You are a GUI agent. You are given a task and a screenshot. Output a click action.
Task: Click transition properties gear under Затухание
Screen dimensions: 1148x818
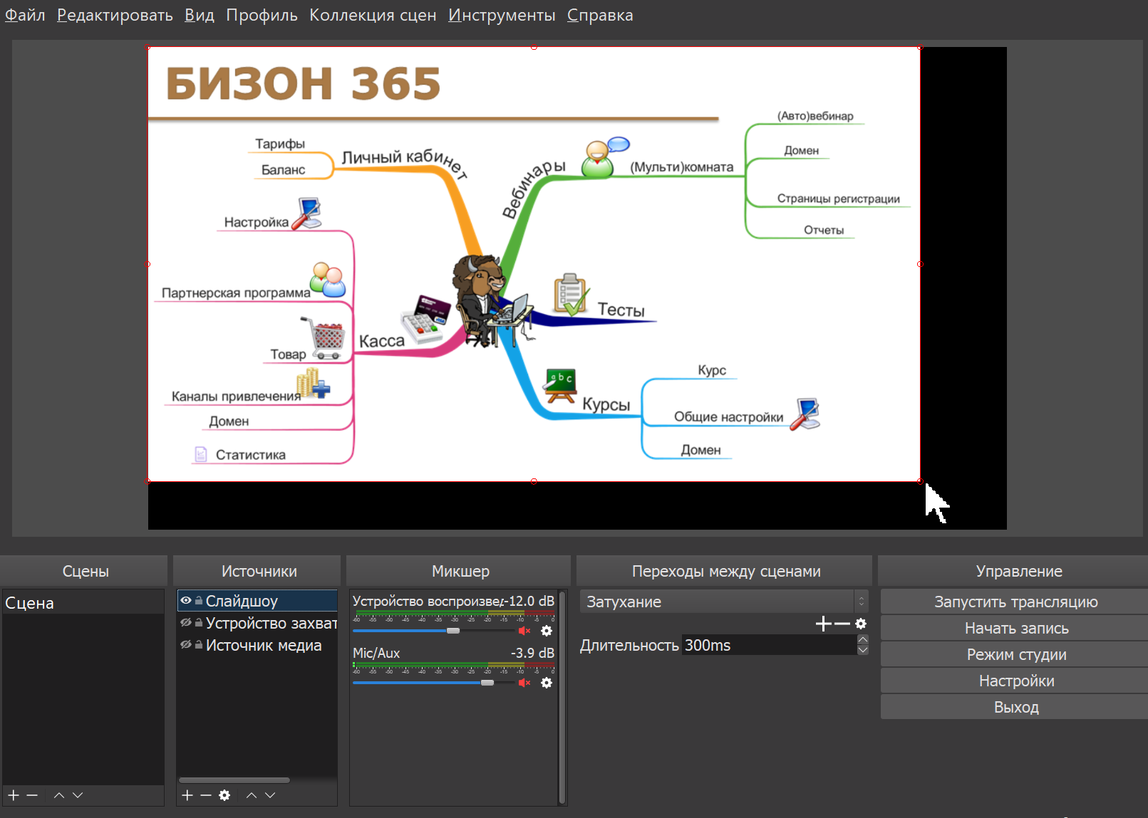click(861, 624)
